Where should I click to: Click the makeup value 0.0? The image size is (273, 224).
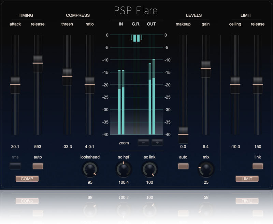tap(183, 147)
